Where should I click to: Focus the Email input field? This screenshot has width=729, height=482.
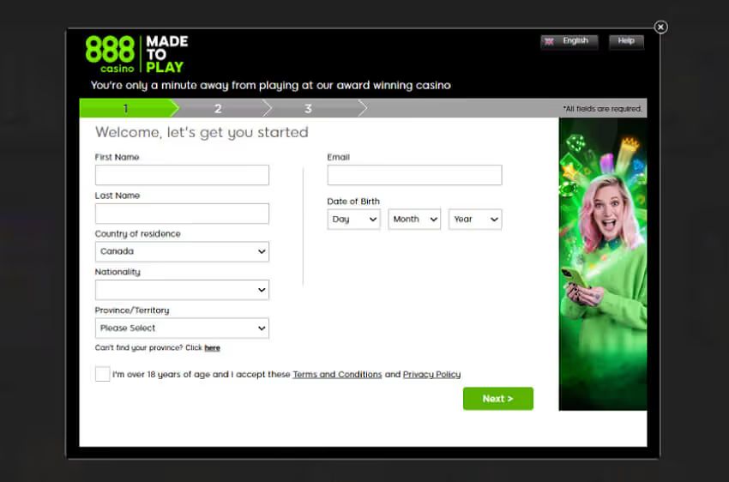[414, 175]
